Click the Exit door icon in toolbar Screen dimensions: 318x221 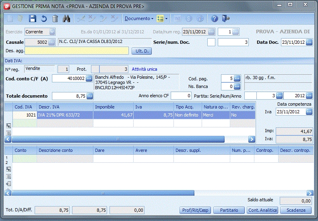pyautogui.click(x=225, y=19)
